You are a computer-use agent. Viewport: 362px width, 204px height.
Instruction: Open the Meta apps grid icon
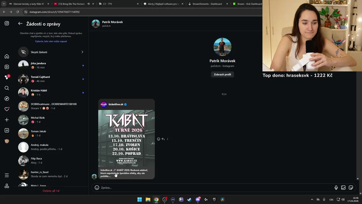[7, 186]
